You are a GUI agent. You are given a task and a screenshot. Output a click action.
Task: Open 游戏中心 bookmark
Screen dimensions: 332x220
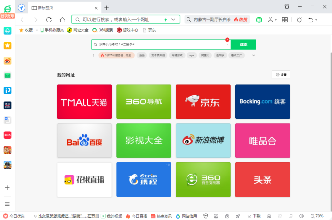[x=127, y=30]
